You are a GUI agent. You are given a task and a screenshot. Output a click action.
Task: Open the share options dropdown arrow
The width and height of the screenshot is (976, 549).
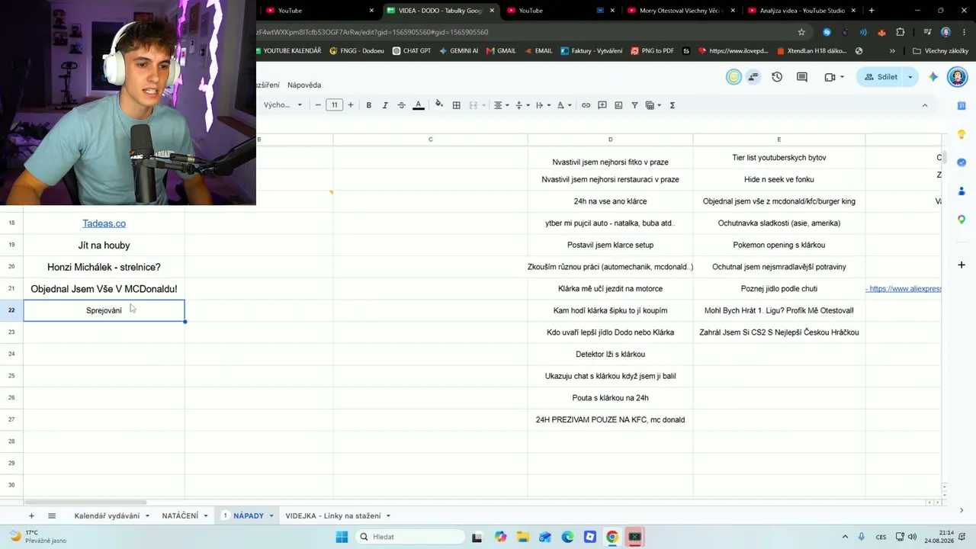910,77
